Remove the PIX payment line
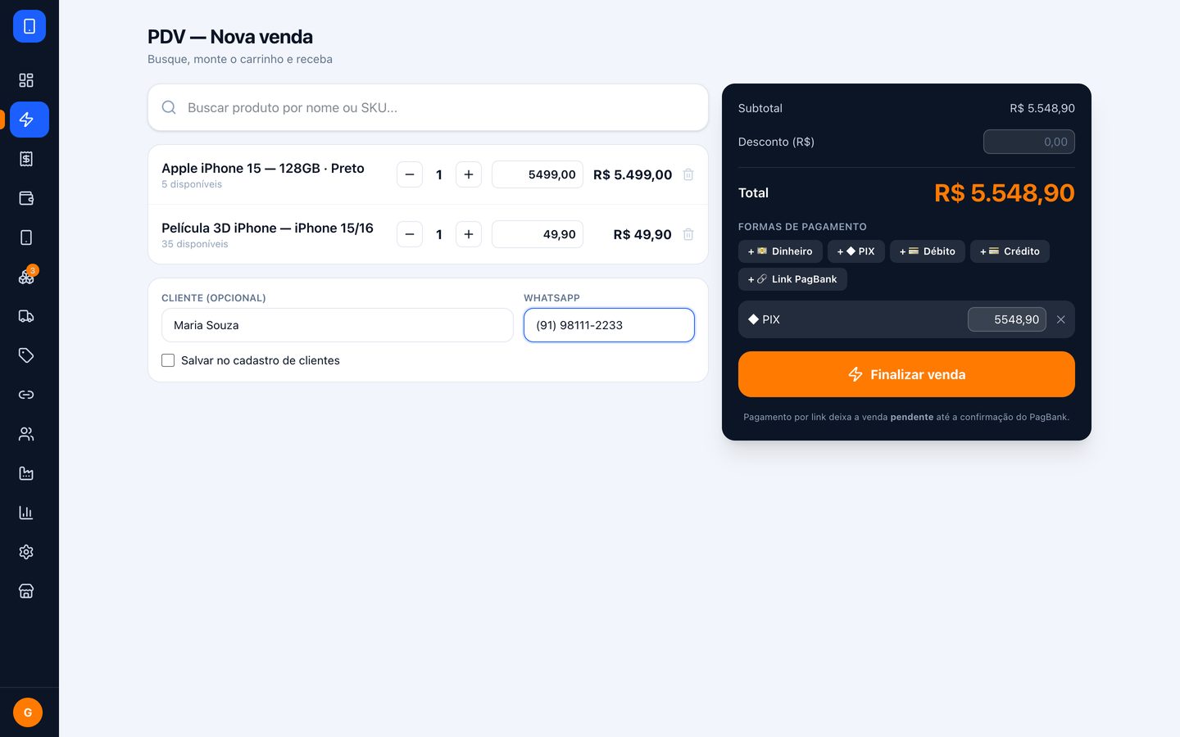The image size is (1180, 737). 1061,319
